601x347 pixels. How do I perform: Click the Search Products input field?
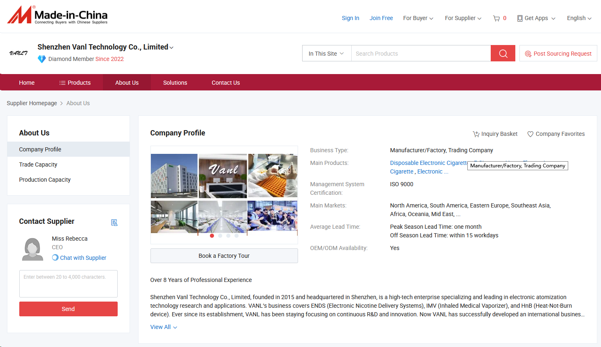pyautogui.click(x=421, y=54)
